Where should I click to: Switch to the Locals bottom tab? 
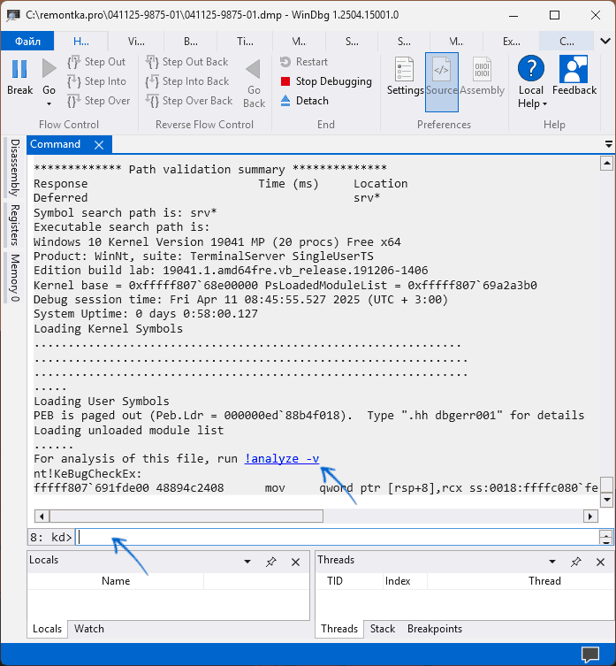[47, 629]
